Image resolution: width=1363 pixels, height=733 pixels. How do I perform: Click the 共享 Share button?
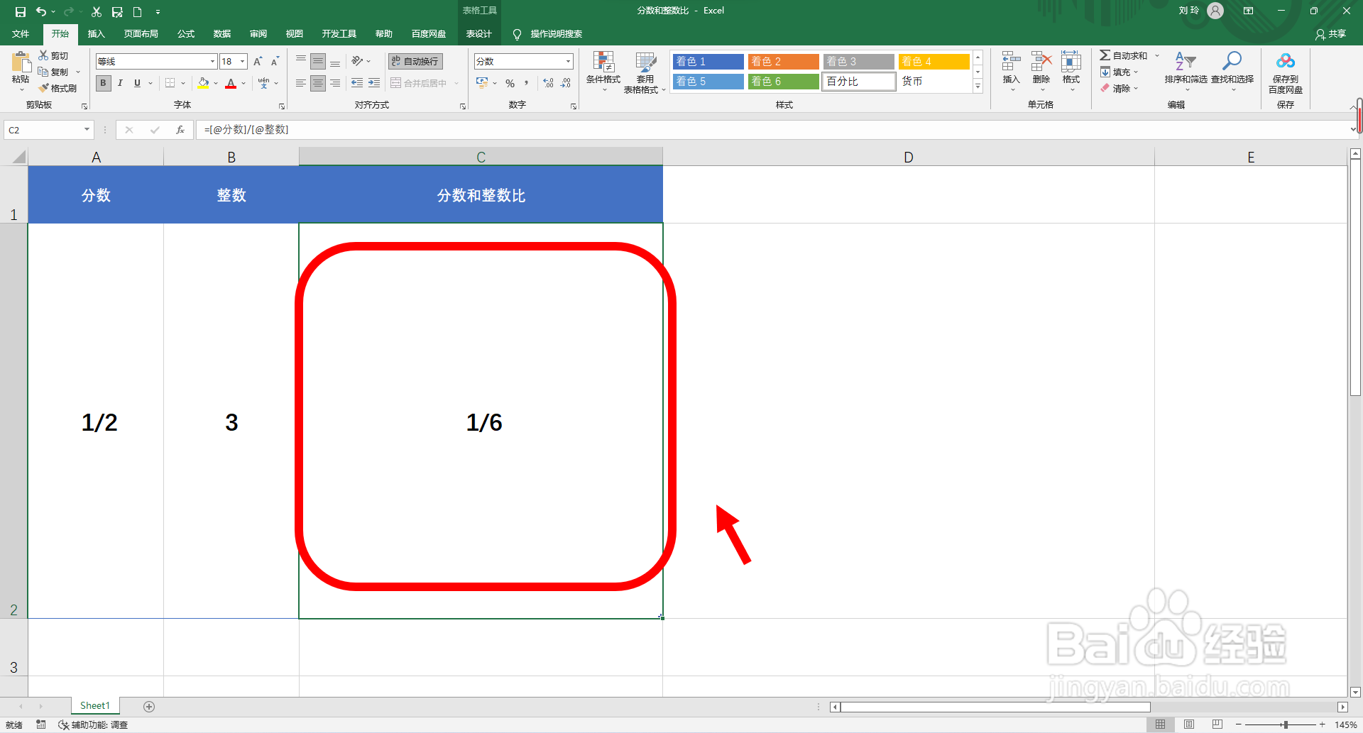pyautogui.click(x=1330, y=34)
